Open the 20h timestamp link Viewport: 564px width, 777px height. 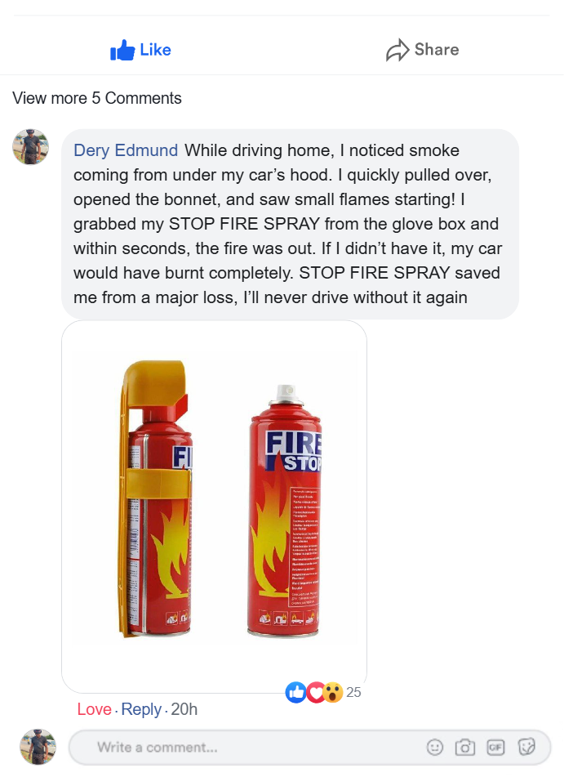point(184,709)
